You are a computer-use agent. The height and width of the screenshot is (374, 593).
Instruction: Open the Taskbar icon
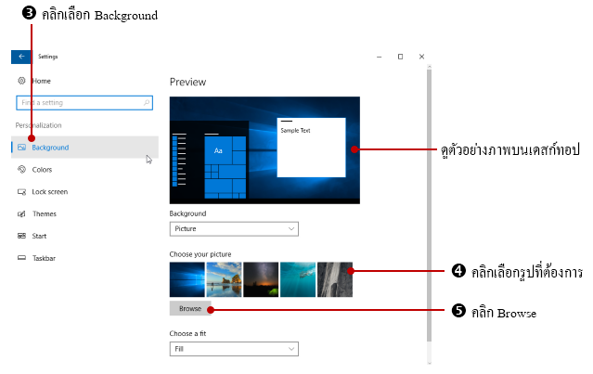pyautogui.click(x=21, y=258)
